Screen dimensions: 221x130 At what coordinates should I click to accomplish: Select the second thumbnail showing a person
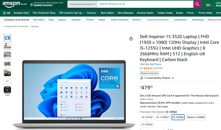7,47
